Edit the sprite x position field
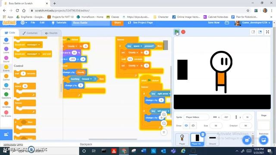The width and height of the screenshot is (276, 155). 226,117
